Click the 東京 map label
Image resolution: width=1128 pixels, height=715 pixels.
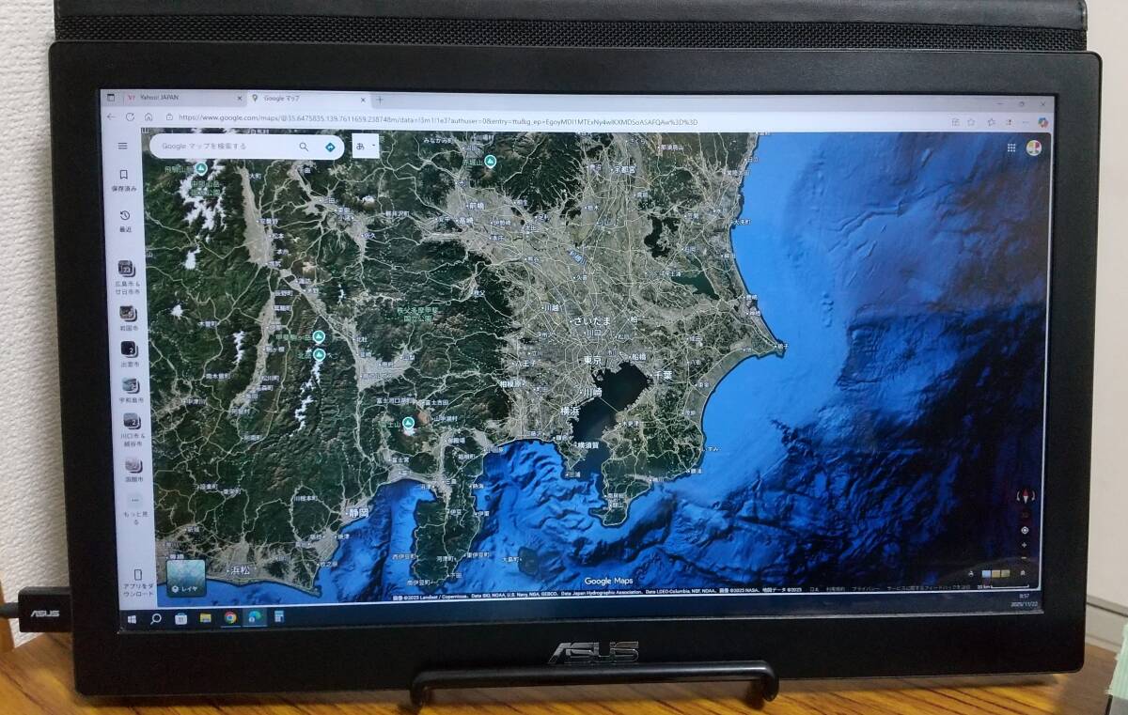click(591, 361)
